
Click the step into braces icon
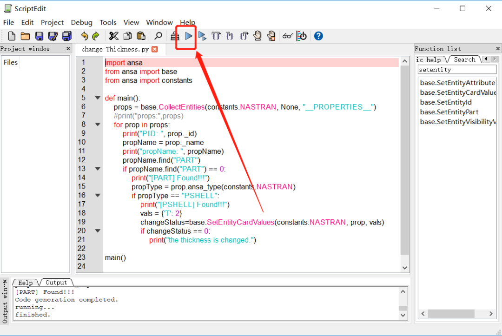click(x=230, y=36)
